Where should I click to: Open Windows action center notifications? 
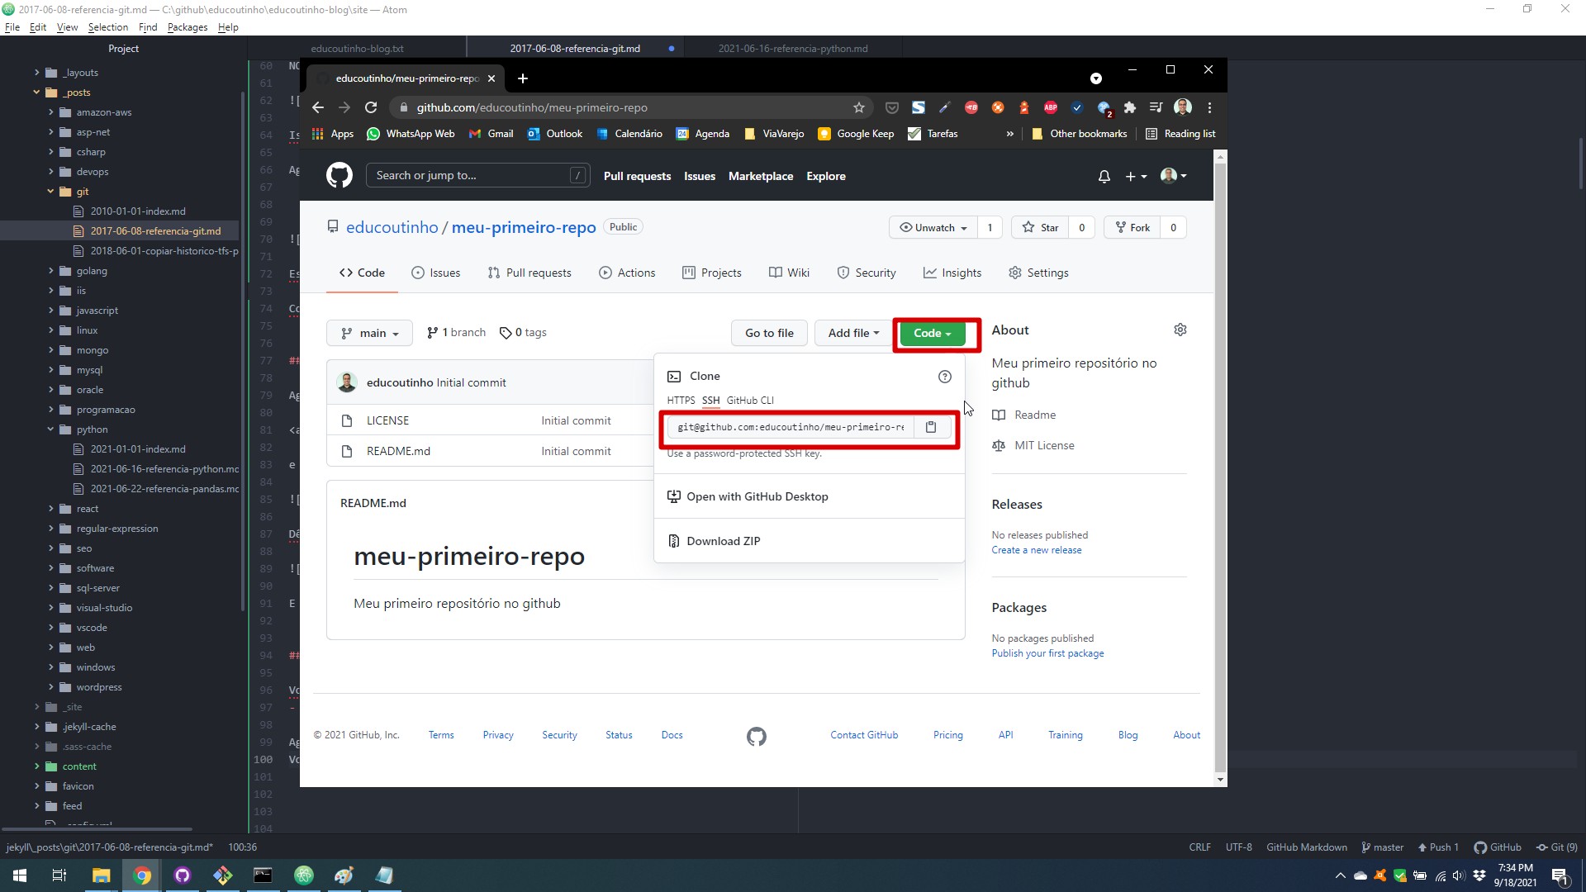(1560, 875)
